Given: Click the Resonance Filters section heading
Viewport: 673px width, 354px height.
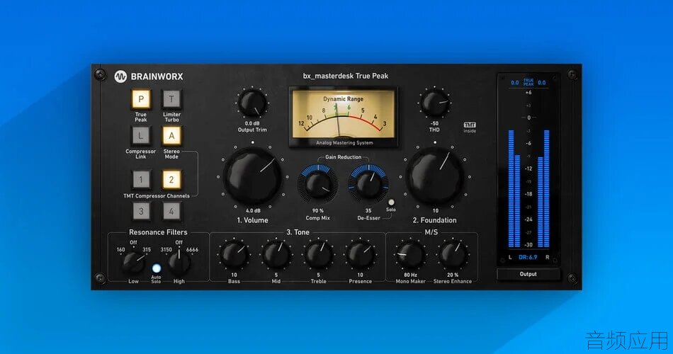Looking at the screenshot, I should point(158,232).
